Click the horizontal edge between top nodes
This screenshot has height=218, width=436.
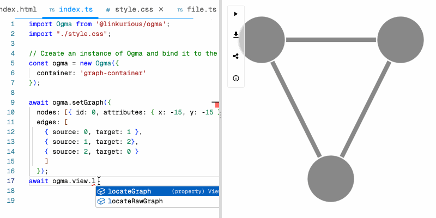[331, 40]
